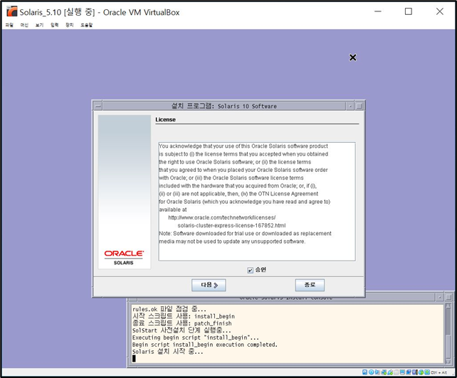The width and height of the screenshot is (457, 378).
Task: Click the console scrollbar down arrow
Action: [448, 362]
